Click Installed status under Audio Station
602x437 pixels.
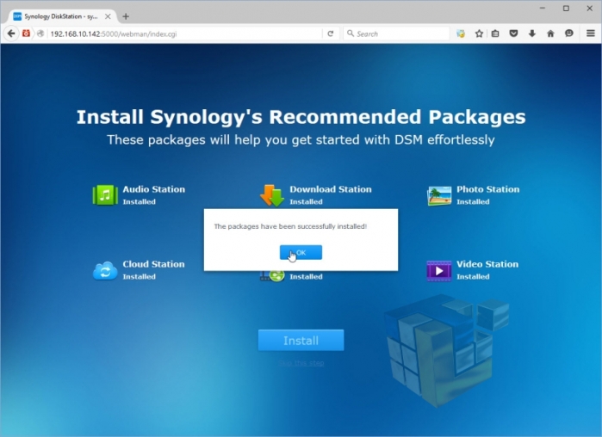pos(139,201)
